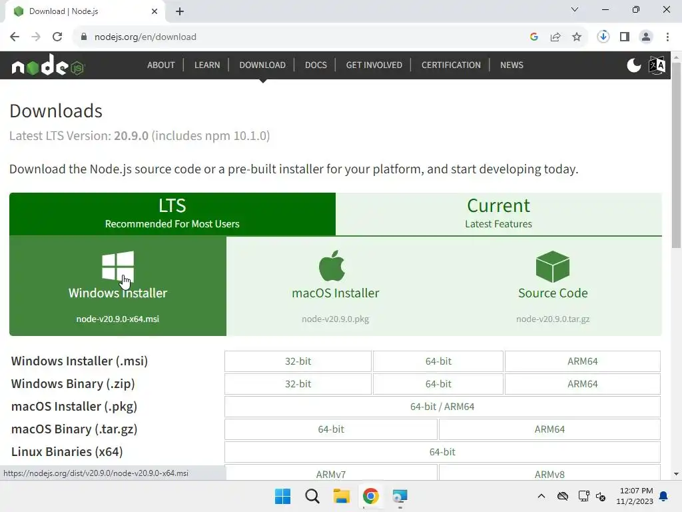The width and height of the screenshot is (682, 512).
Task: Click ARM64 for Windows Binary (.zip)
Action: pyautogui.click(x=582, y=384)
